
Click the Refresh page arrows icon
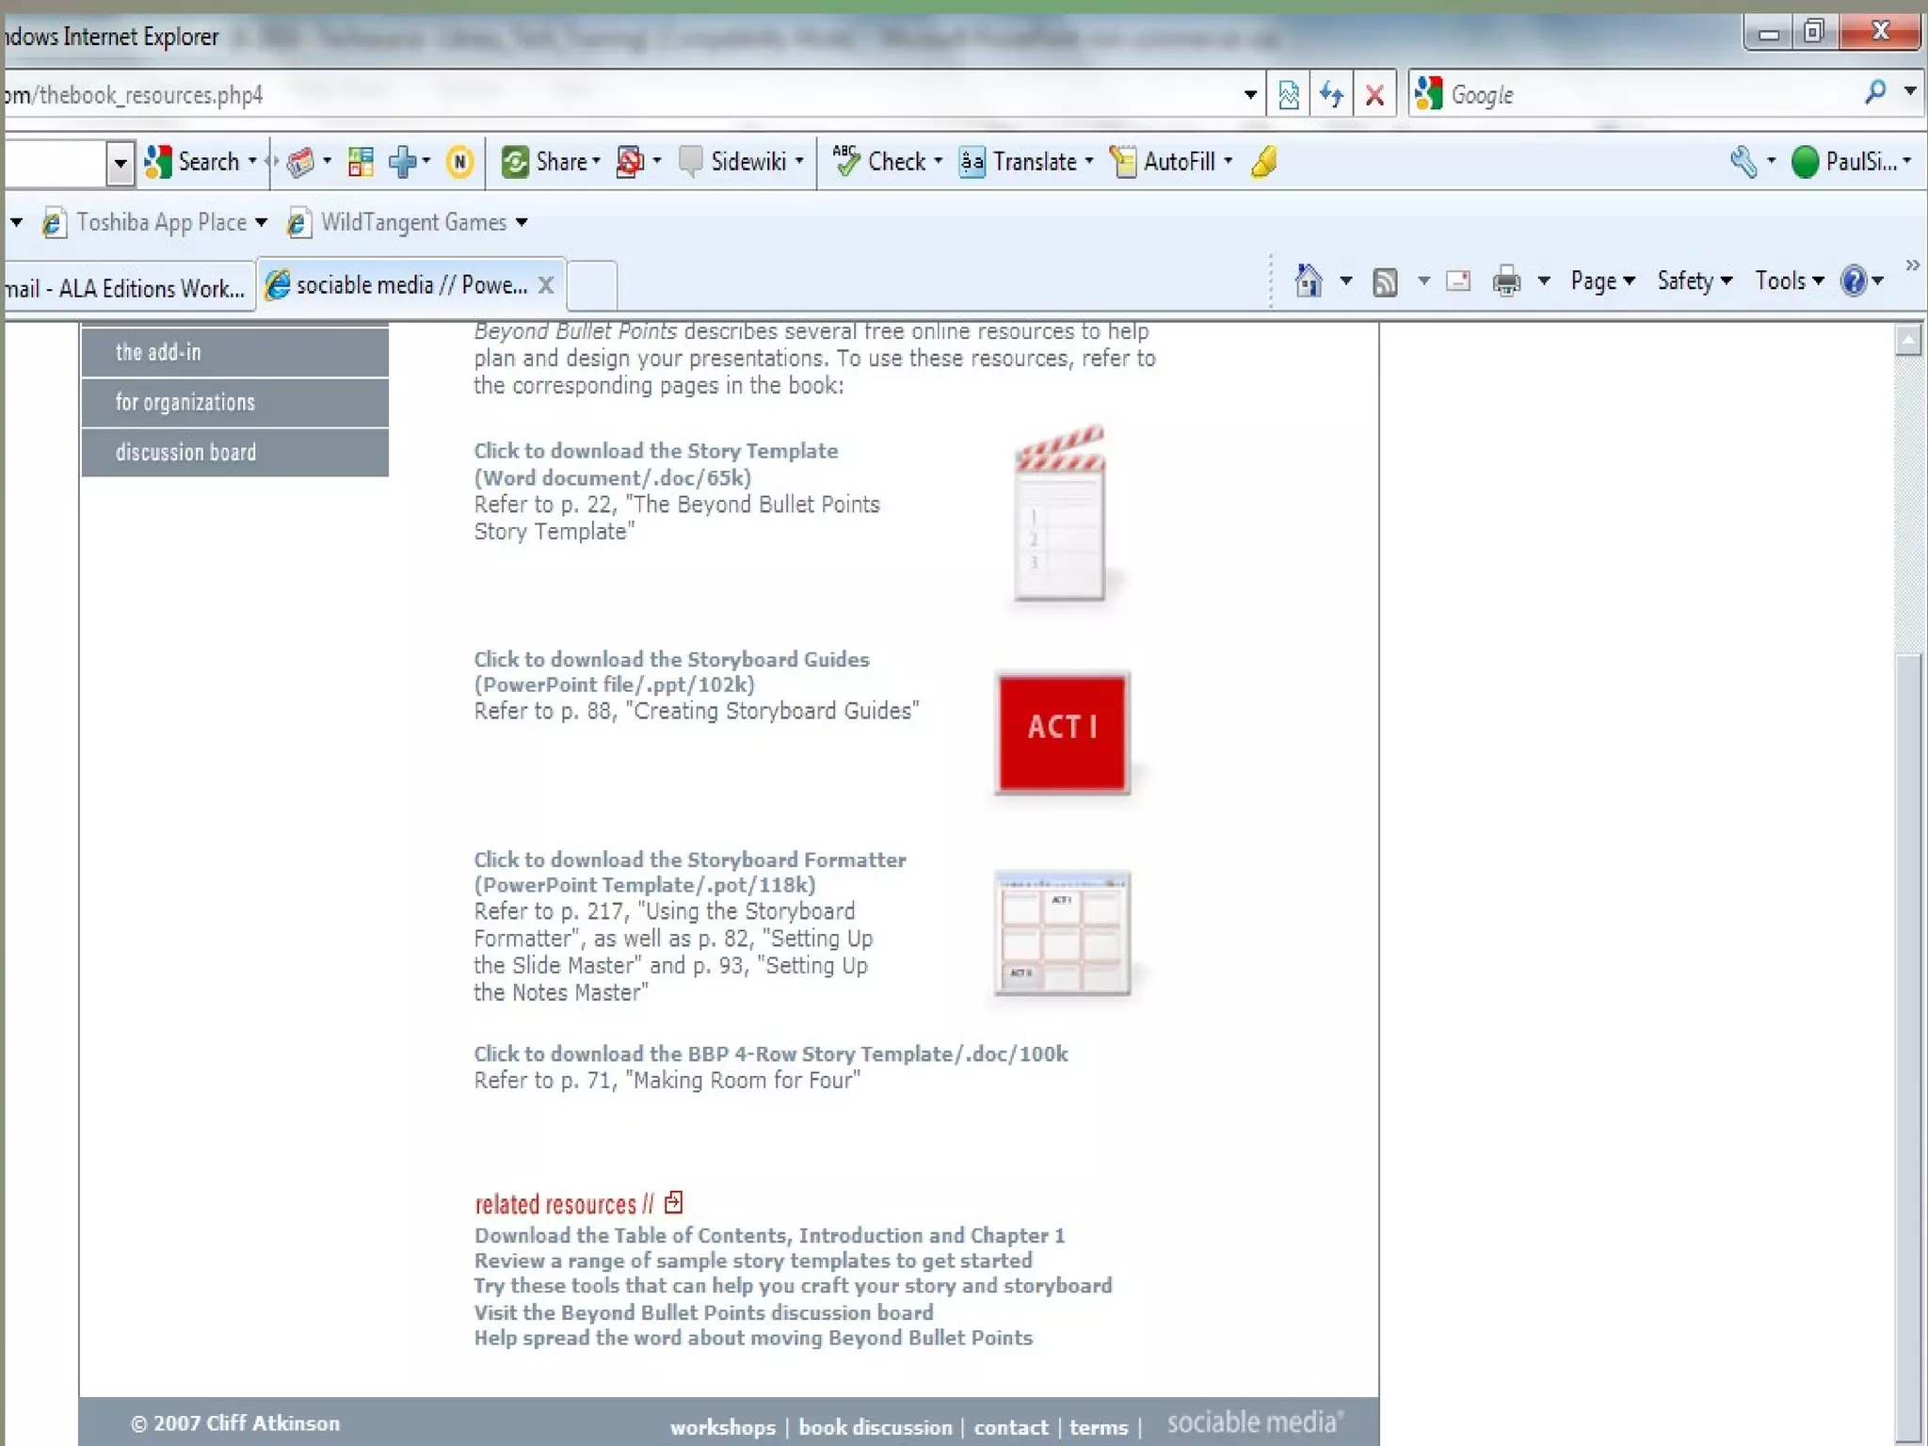pos(1331,95)
